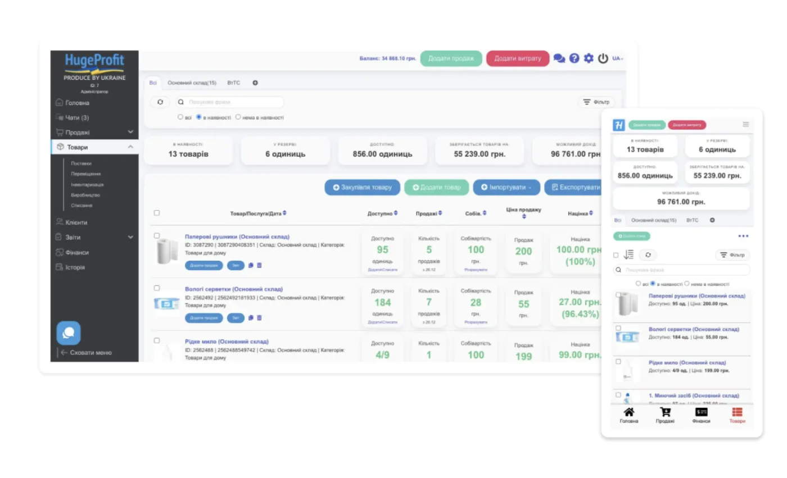Select the desktop 'нема в наявності' radio button
Screen dimensions: 787x478
tap(238, 117)
